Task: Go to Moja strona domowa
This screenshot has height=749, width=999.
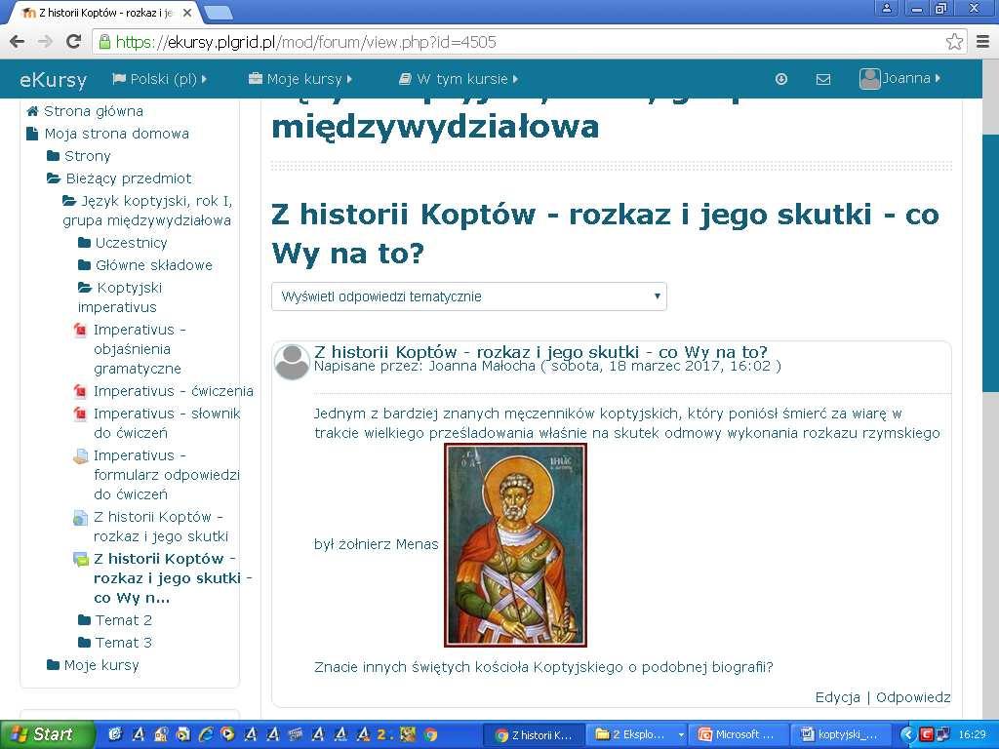Action: point(117,134)
